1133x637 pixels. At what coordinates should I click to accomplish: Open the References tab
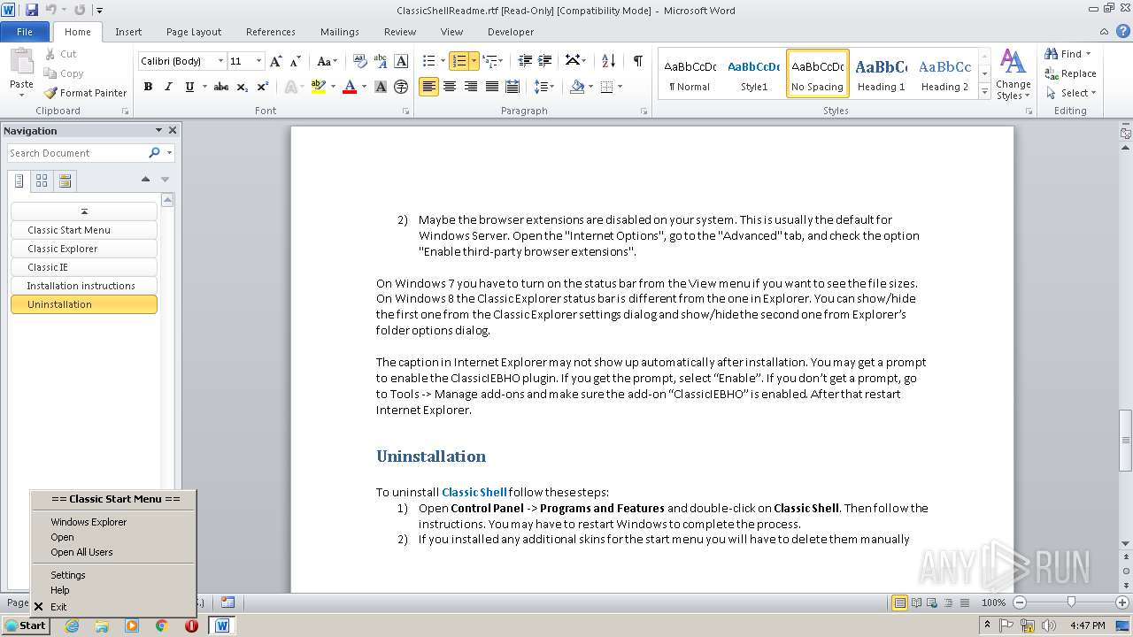click(271, 32)
